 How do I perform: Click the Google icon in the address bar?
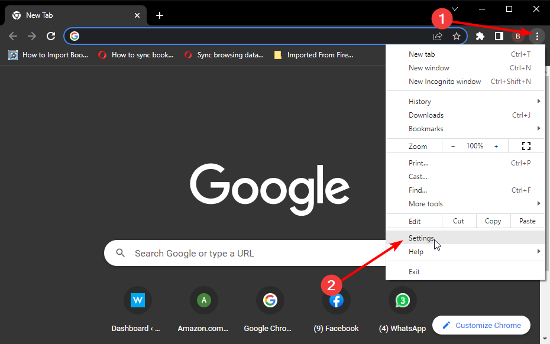click(75, 36)
